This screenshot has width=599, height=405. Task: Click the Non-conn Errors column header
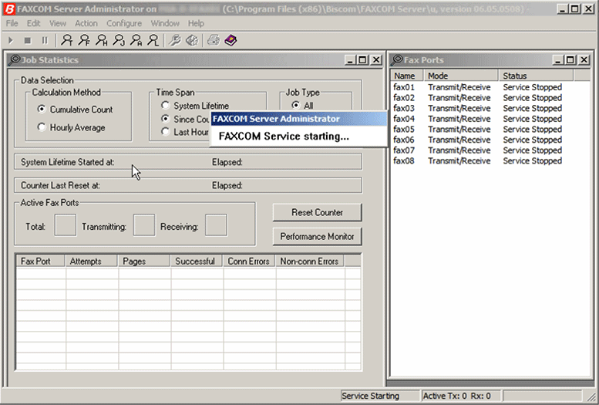click(x=310, y=262)
